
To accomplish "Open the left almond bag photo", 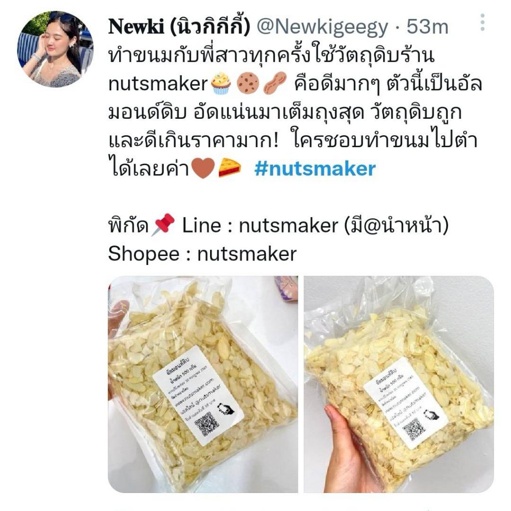I will pyautogui.click(x=203, y=384).
